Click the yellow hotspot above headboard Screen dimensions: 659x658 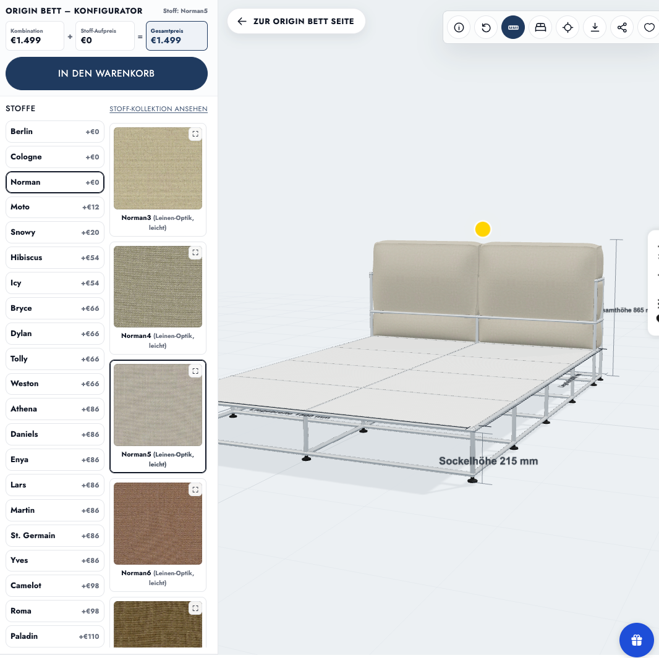(x=482, y=229)
